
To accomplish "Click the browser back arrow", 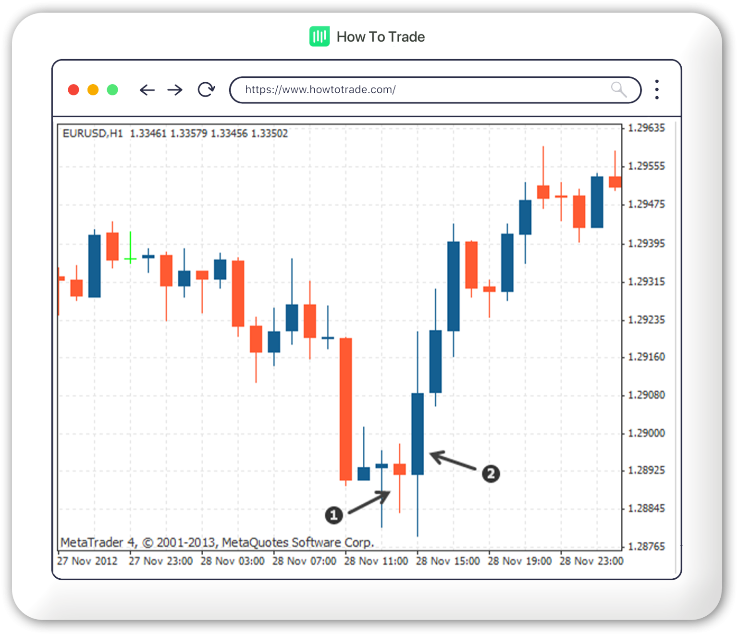I will tap(147, 90).
